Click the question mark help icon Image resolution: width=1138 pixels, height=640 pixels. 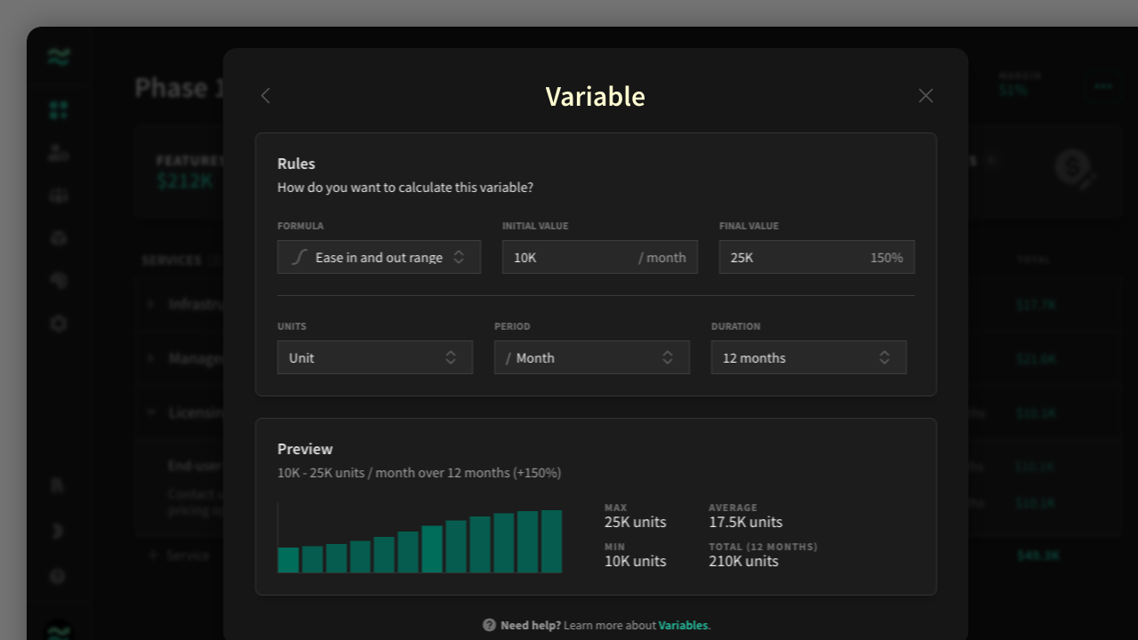point(489,625)
